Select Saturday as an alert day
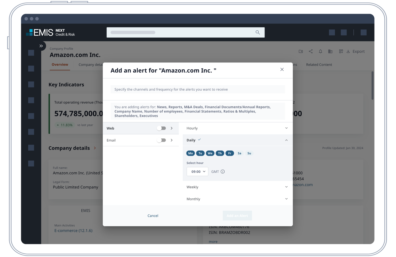The image size is (396, 257). point(239,153)
